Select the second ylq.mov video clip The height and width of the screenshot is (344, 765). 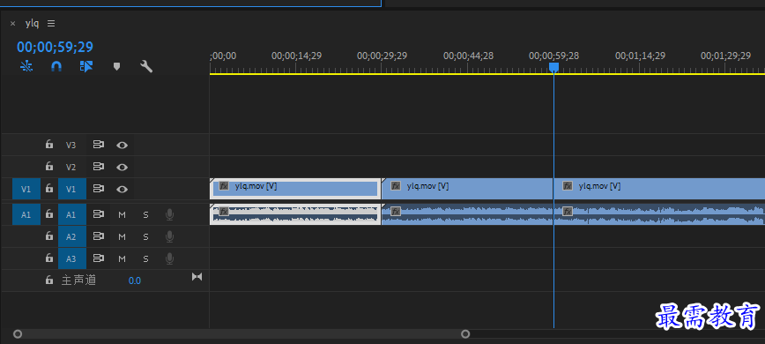467,189
